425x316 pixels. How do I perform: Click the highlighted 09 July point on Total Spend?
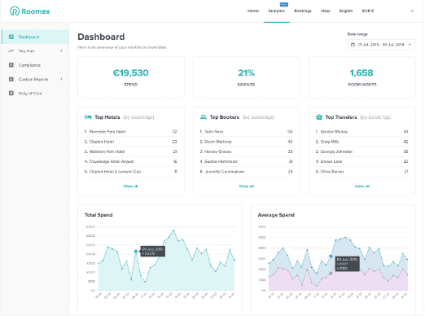tap(136, 252)
